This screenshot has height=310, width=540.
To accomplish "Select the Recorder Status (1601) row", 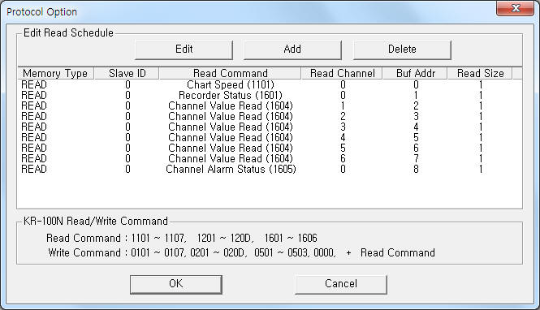I will (270, 95).
